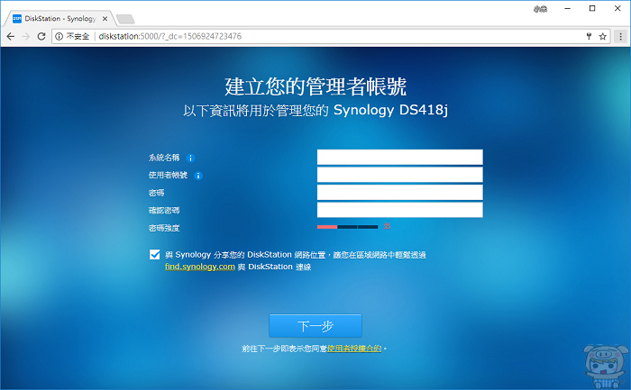
Task: Click the 密碼強度 label
Action: tap(164, 228)
